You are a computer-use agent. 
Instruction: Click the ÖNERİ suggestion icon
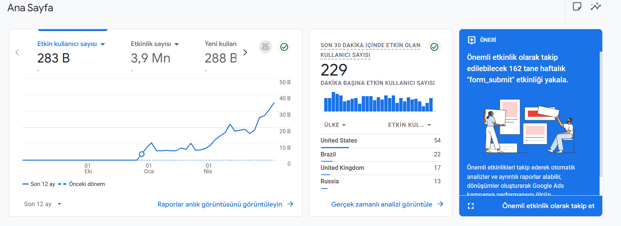pos(472,40)
